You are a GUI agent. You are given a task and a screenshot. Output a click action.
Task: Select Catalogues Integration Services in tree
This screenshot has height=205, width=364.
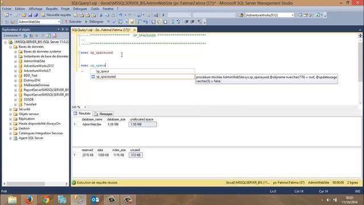pyautogui.click(x=40, y=133)
